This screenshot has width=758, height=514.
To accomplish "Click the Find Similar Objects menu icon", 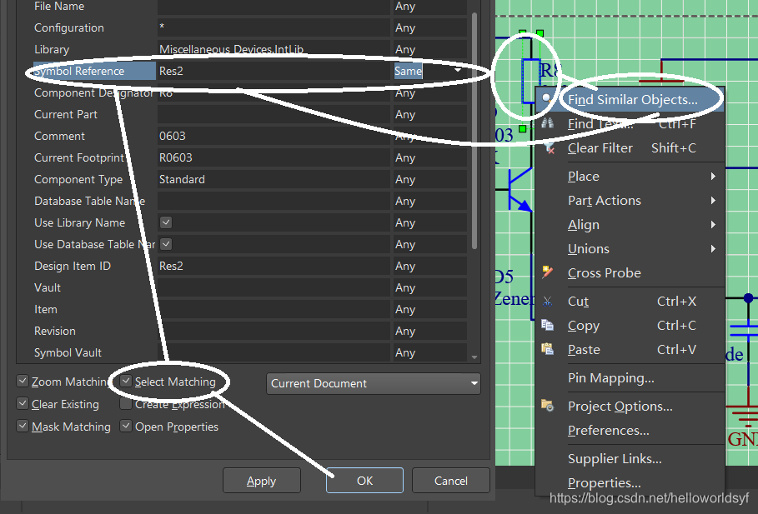I will (548, 98).
